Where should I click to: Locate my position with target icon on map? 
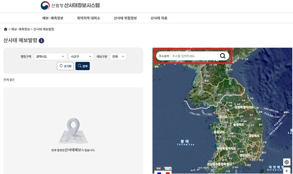(286, 162)
